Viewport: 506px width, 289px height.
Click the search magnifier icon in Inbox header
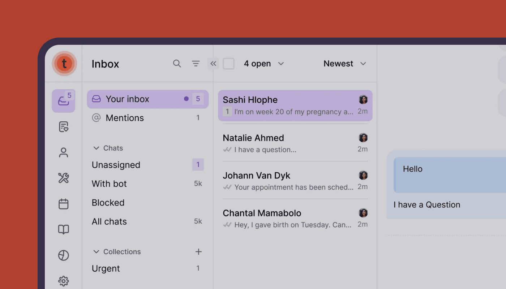177,64
